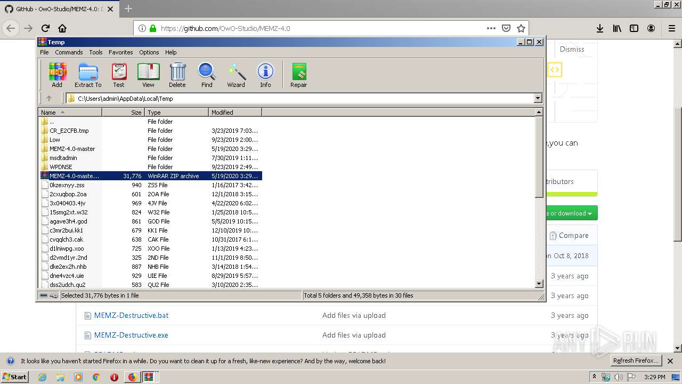Screen dimensions: 682x384
Task: Select the WPDNSE folder
Action: click(x=150, y=167)
